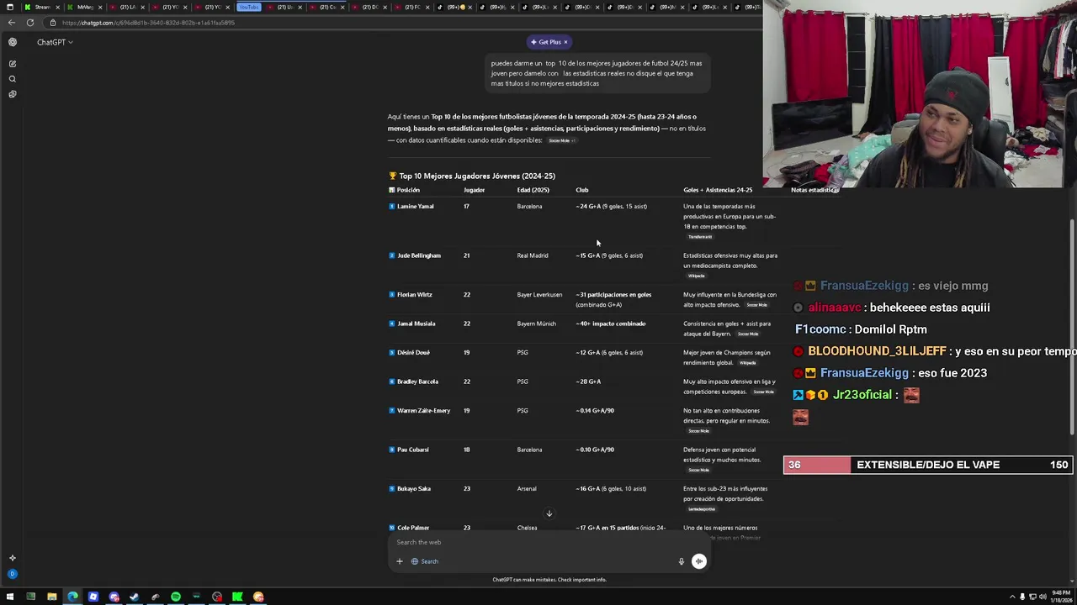The image size is (1077, 605).
Task: Click the ChatGPT logo in the sidebar
Action: click(12, 42)
